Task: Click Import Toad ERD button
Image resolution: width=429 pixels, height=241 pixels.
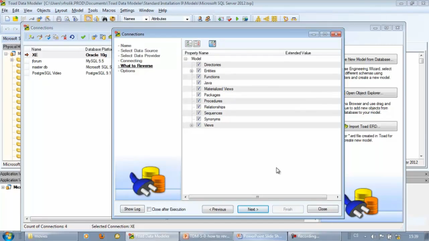Action: (x=371, y=127)
